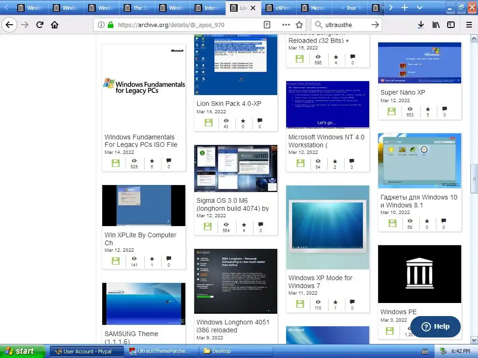Switch to the 'Intern' tab
The image size is (478, 358).
point(208,7)
